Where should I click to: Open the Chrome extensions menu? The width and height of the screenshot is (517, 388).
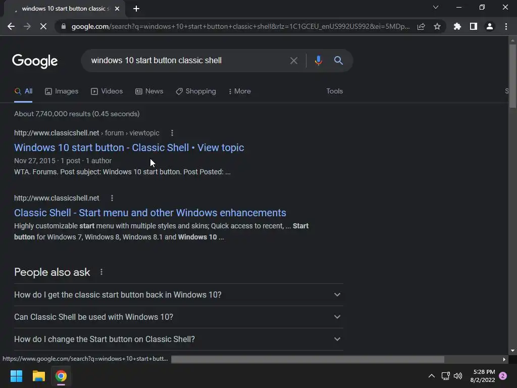click(x=457, y=26)
